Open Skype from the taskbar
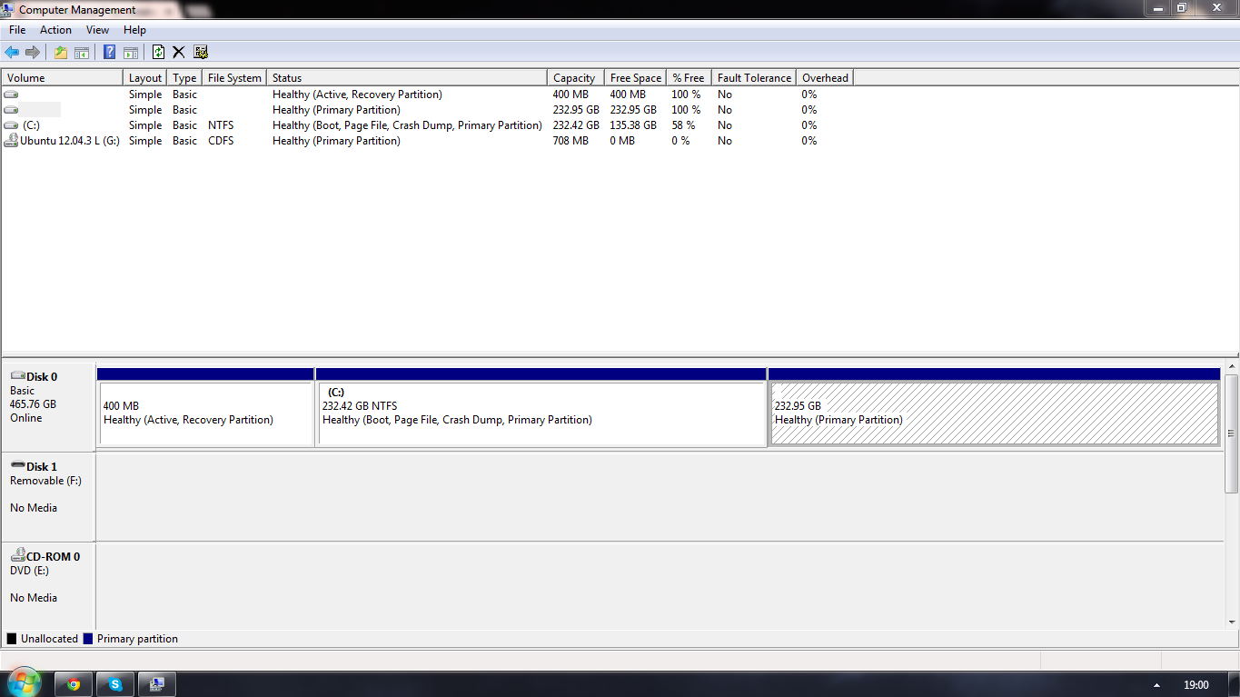1240x697 pixels. click(115, 684)
